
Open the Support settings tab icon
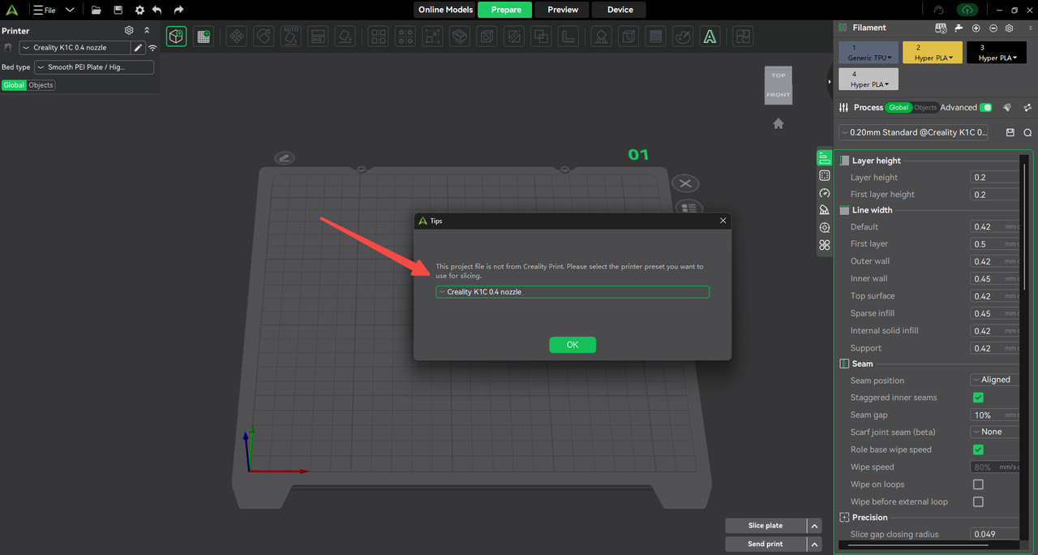[x=825, y=210]
